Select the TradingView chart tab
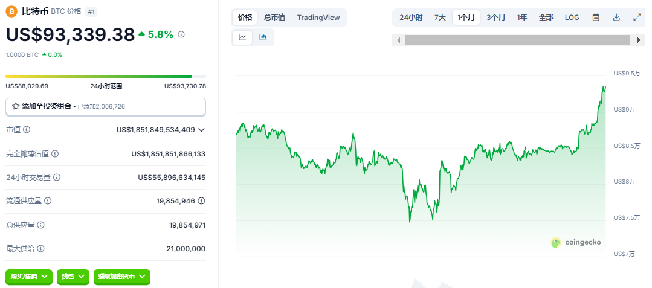652x288 pixels. tap(318, 18)
